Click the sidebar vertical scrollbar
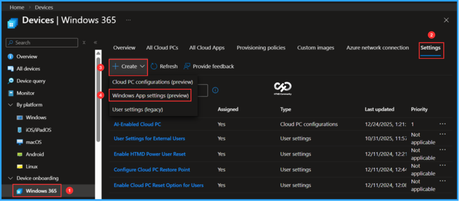This screenshot has height=201, width=459. [98, 99]
